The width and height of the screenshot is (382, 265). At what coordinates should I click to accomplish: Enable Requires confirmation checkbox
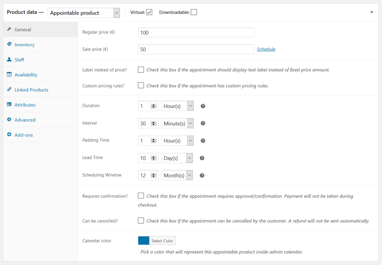click(141, 196)
